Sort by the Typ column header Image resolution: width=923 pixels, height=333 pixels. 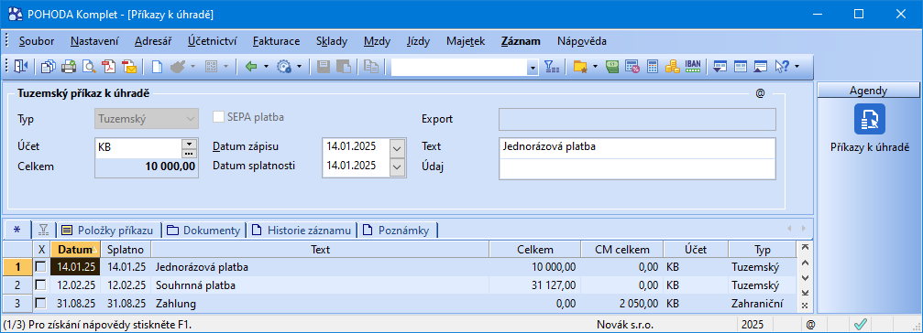763,249
